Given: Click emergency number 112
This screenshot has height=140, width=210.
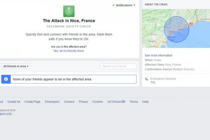Looking at the screenshot, I should click(x=153, y=82).
